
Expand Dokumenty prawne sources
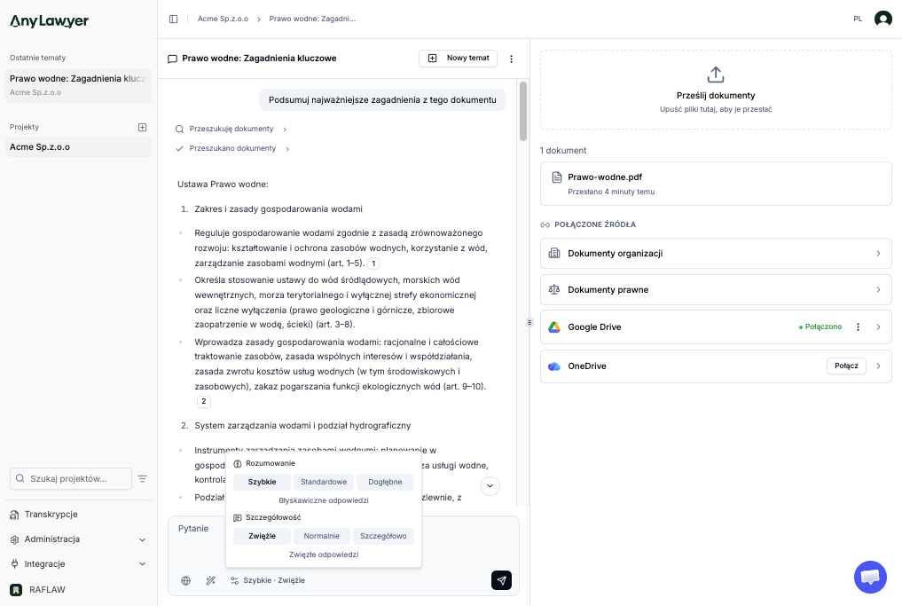click(x=878, y=289)
